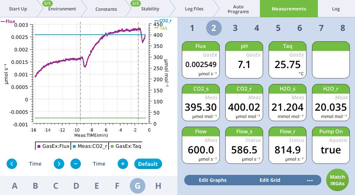Open the Environment tab

click(x=62, y=9)
